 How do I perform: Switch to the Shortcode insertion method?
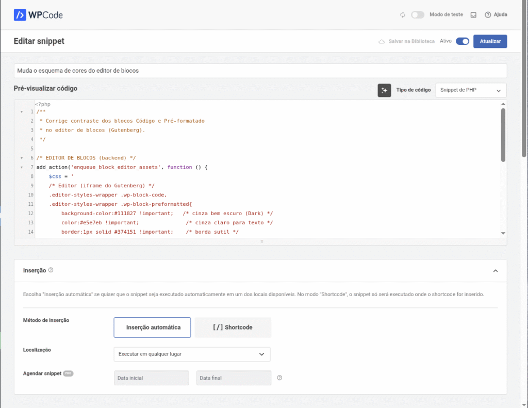tap(233, 327)
